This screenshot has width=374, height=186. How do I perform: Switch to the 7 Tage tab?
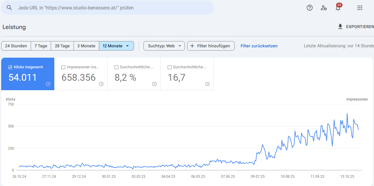coord(41,46)
